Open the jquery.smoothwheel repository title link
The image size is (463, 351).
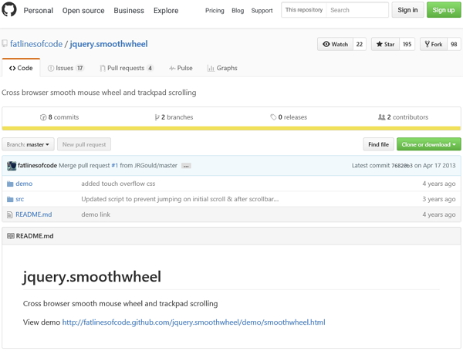[x=109, y=44]
